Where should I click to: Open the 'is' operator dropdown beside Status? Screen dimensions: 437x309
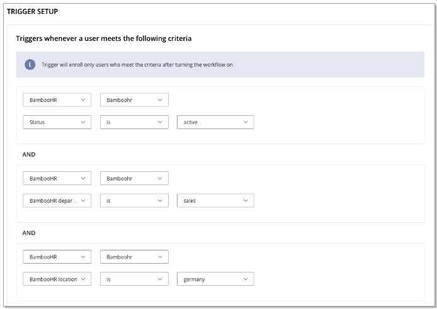(134, 122)
